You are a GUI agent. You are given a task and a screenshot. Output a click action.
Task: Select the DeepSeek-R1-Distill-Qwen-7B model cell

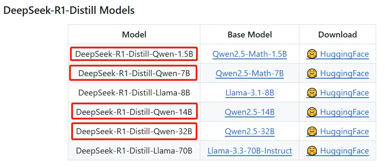(134, 73)
